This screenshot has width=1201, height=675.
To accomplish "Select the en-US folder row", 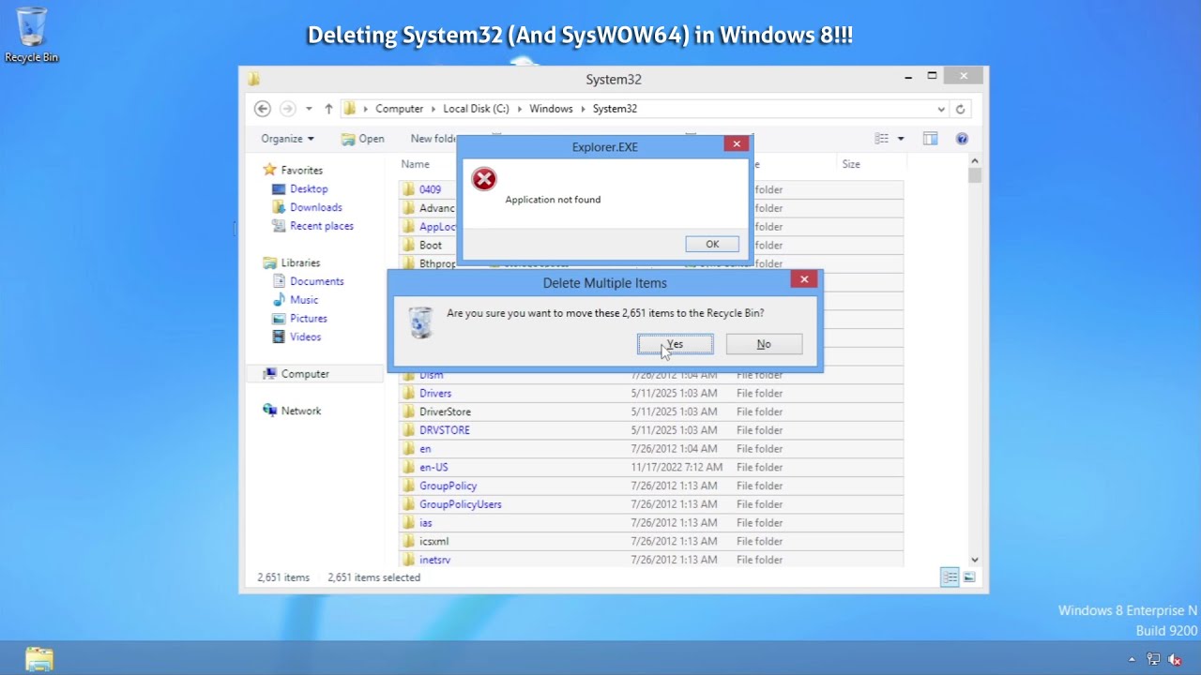I will coord(650,467).
